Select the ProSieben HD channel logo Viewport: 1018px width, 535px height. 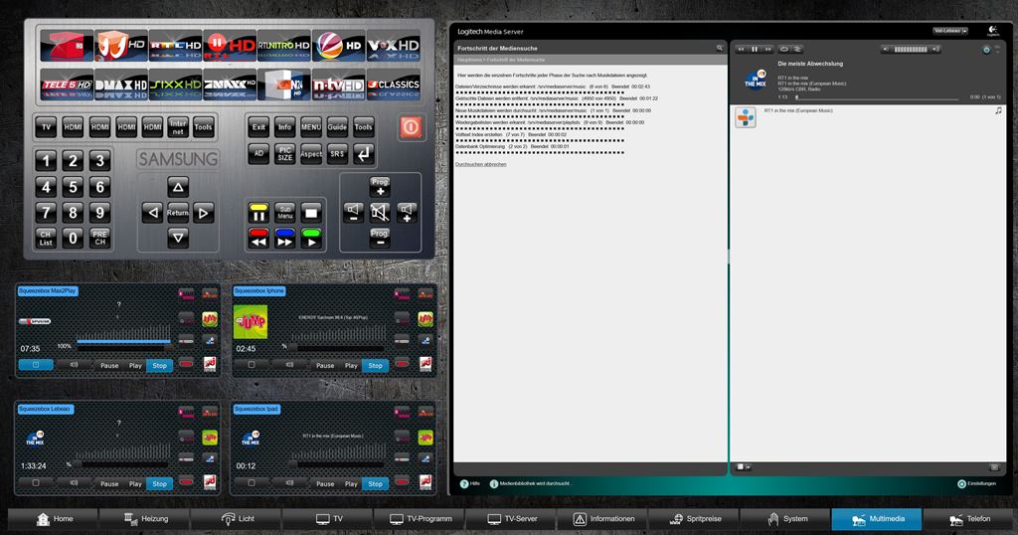(x=67, y=46)
